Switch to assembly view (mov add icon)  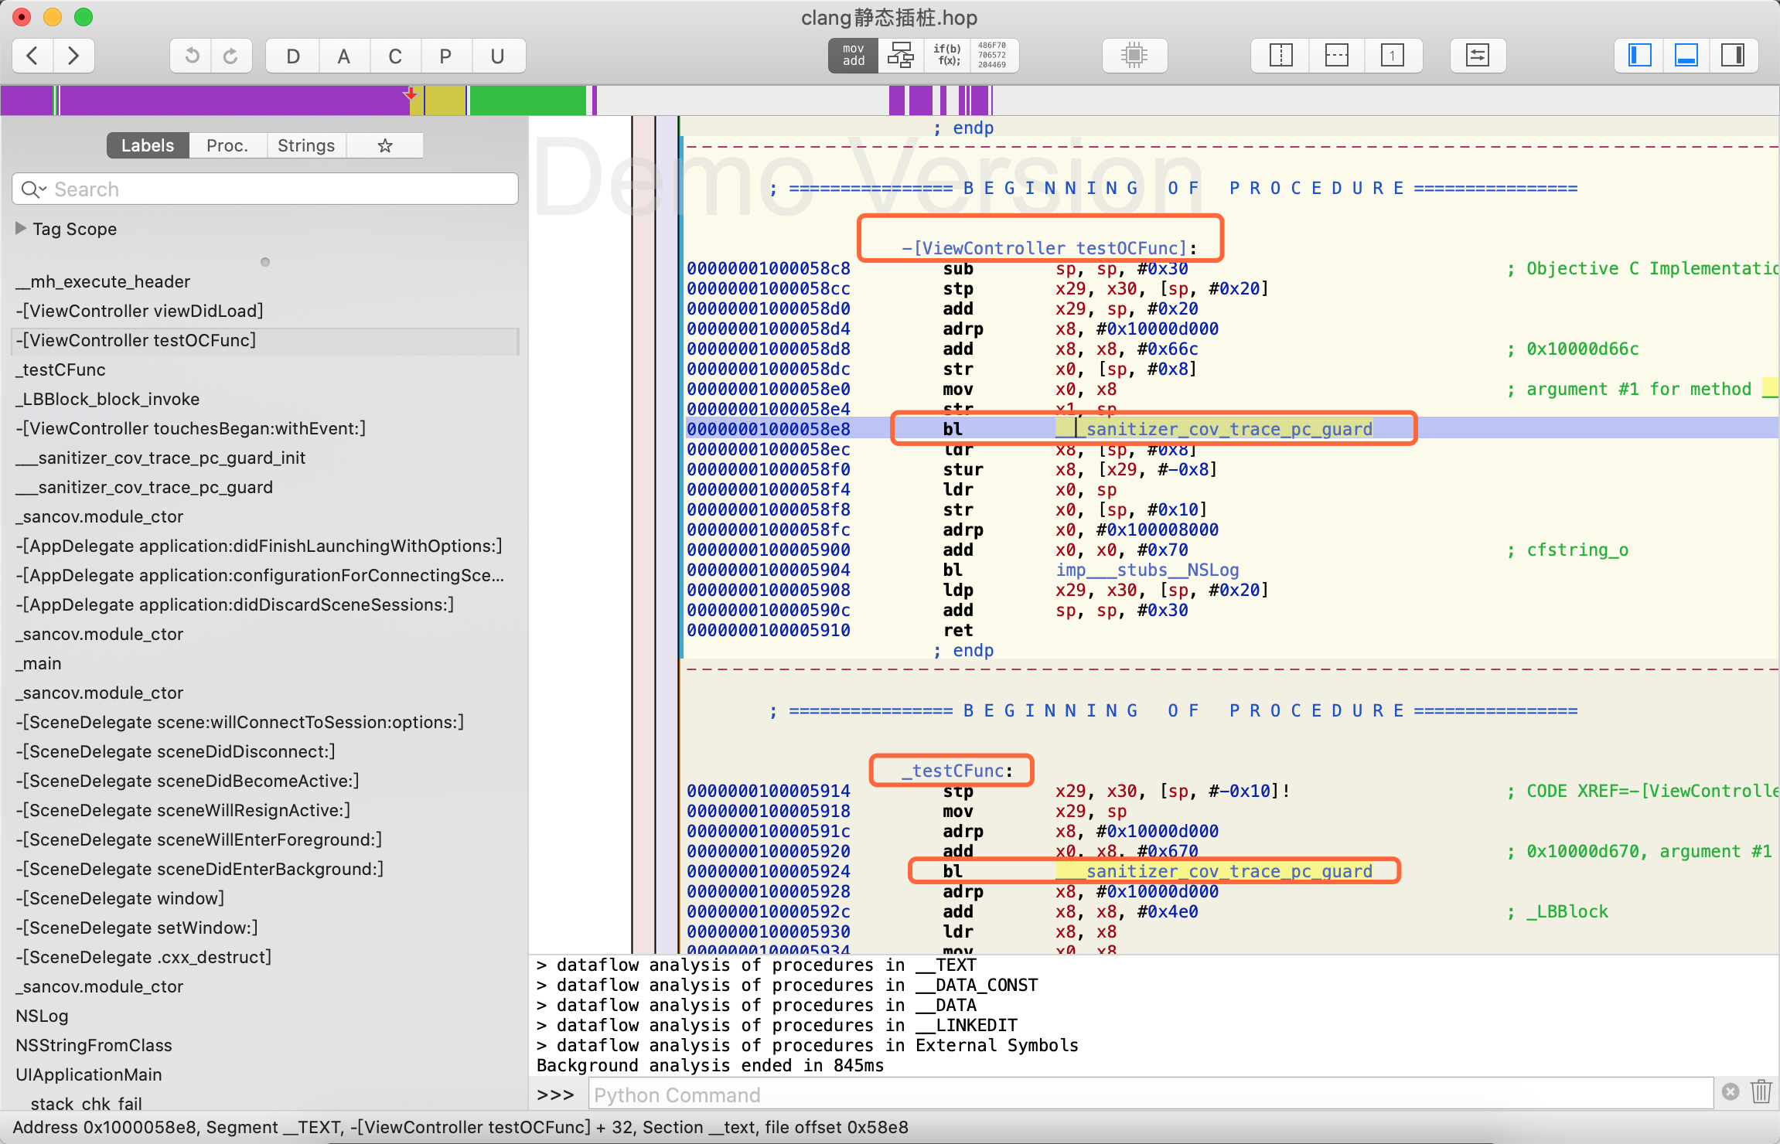[x=853, y=56]
